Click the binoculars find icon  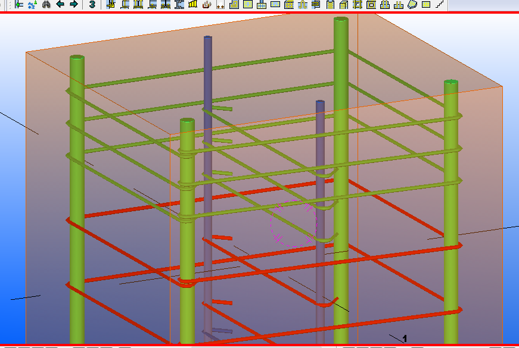tap(46, 4)
